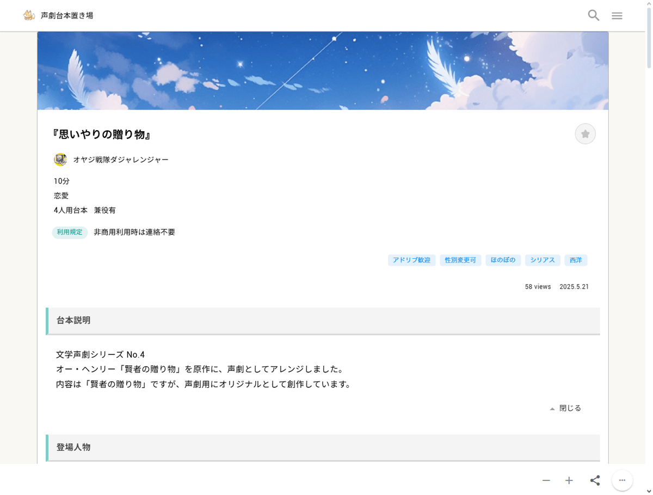
Task: Click the 兼役有 text
Action: click(x=104, y=210)
